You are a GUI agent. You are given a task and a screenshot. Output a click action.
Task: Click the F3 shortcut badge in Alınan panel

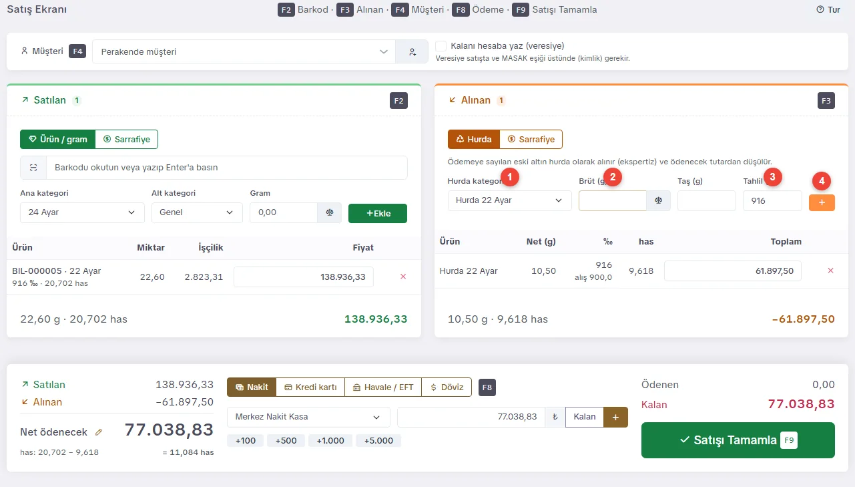click(x=826, y=101)
